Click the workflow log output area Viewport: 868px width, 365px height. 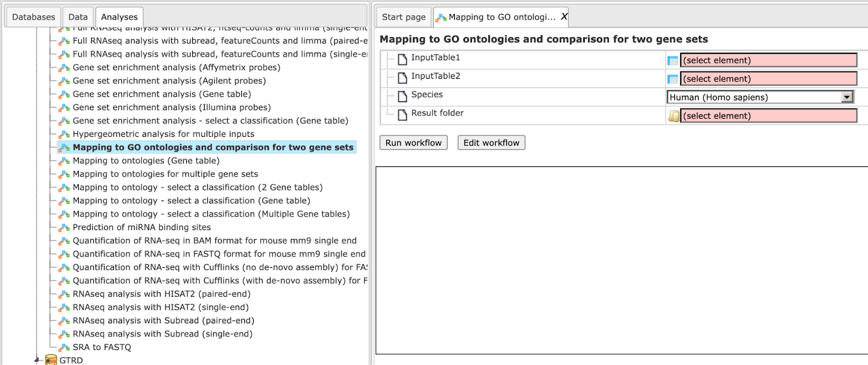[622, 260]
